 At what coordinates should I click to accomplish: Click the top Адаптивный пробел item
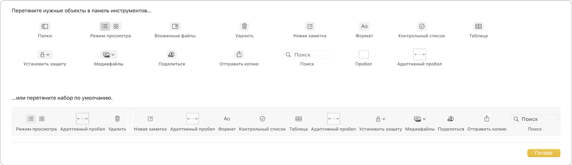(420, 54)
